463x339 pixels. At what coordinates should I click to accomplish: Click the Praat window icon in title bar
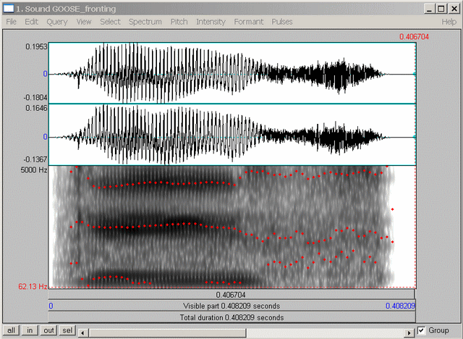(8, 8)
